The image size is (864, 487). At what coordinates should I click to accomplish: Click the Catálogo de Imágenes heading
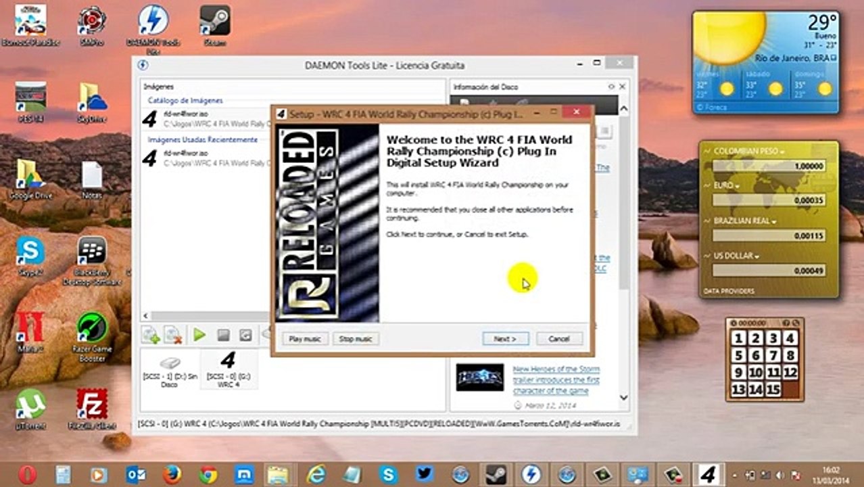(x=185, y=100)
